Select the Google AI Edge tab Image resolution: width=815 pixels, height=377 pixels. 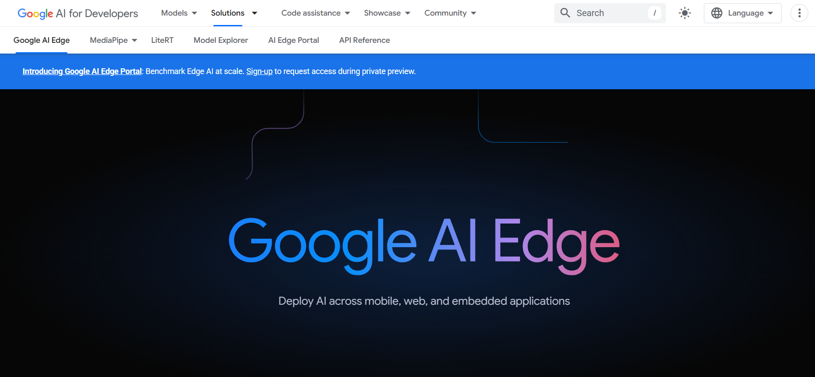pos(42,40)
